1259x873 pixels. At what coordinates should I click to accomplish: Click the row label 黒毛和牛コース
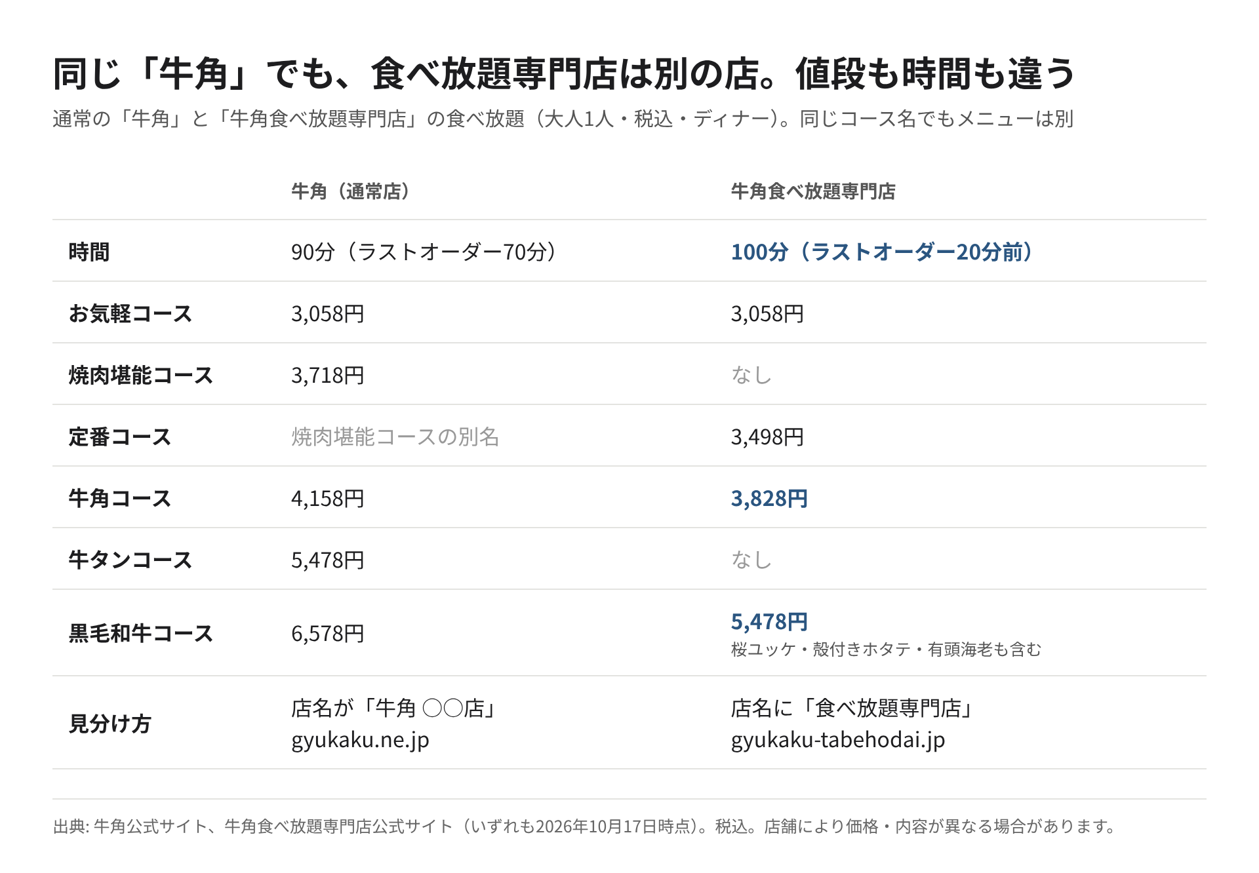pos(141,633)
